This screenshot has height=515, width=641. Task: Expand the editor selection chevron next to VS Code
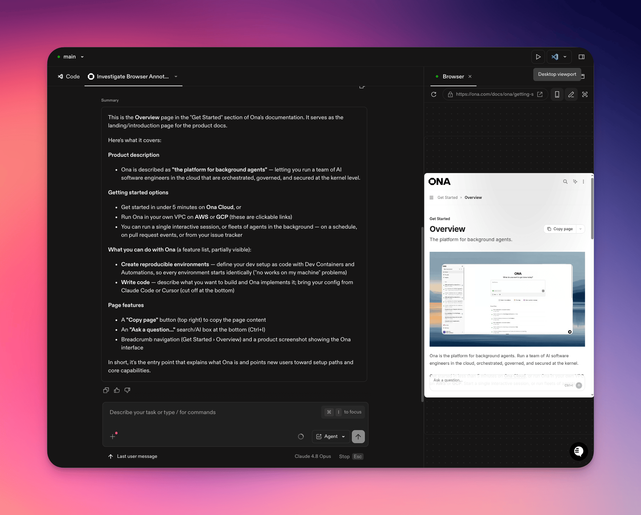(x=565, y=57)
